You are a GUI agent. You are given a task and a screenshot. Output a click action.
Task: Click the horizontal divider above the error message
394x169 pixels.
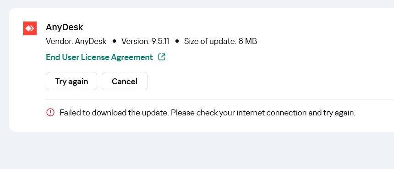coord(220,99)
